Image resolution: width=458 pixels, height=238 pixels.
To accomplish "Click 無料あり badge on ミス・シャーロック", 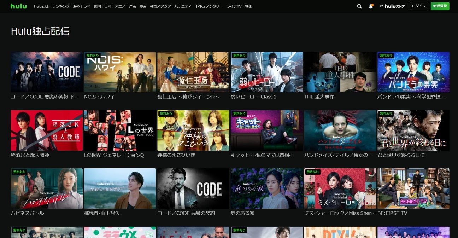I will click(x=312, y=172).
